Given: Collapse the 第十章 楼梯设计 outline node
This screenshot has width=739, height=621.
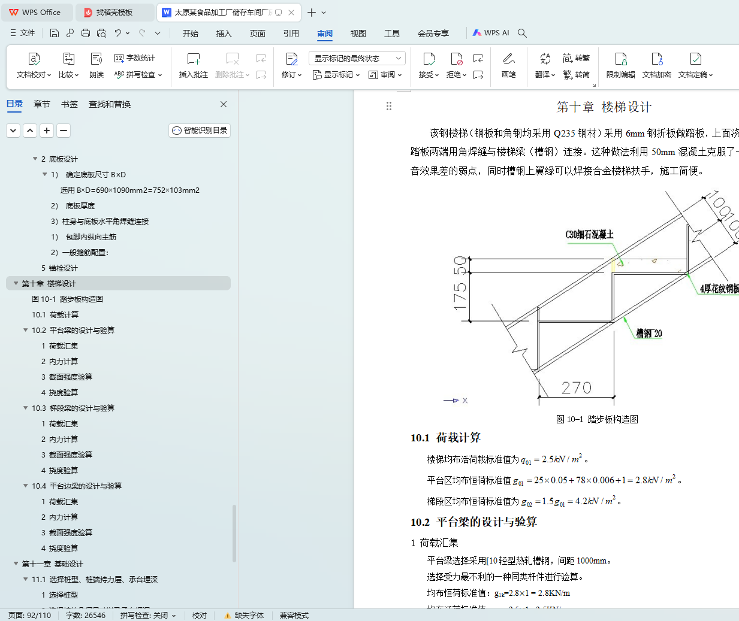Looking at the screenshot, I should coord(16,283).
